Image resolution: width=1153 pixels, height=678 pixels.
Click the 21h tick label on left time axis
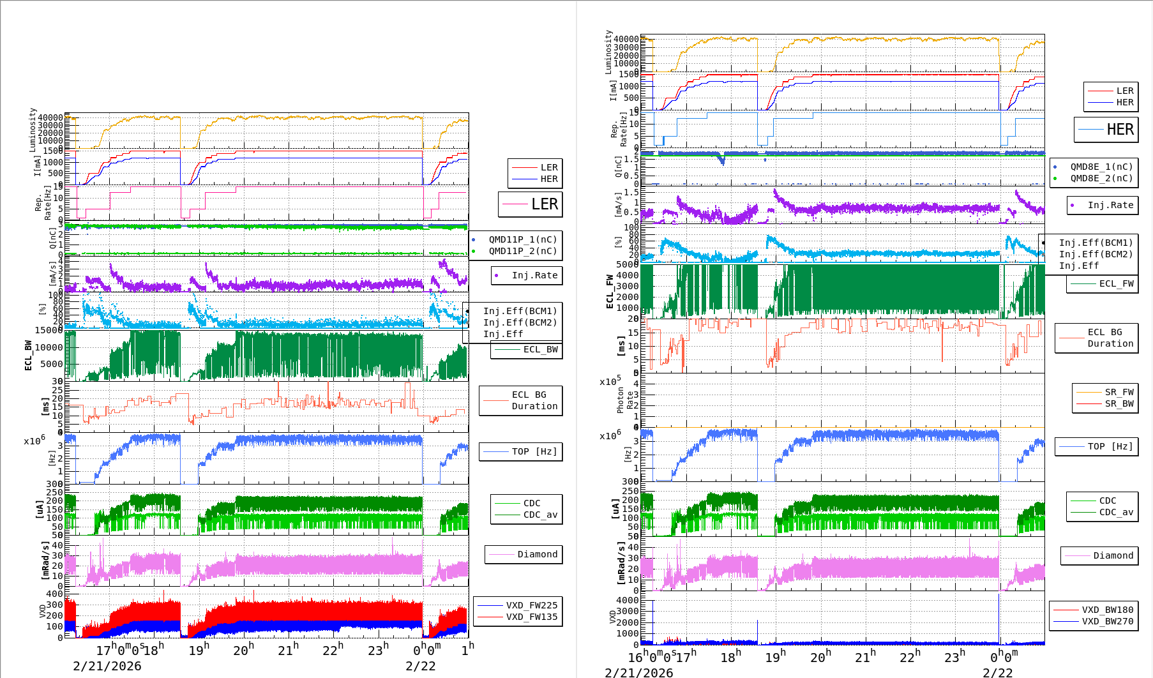tap(288, 650)
